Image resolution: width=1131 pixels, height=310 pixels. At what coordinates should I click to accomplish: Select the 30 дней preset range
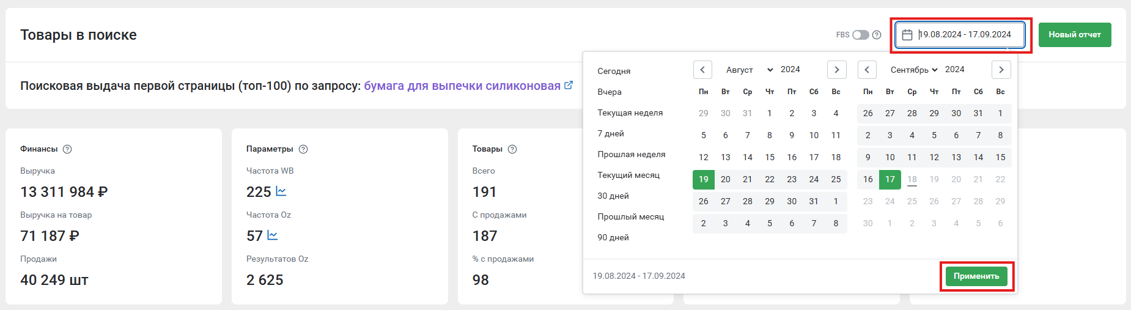point(613,196)
